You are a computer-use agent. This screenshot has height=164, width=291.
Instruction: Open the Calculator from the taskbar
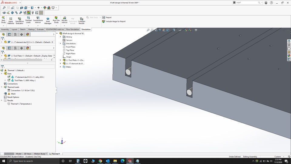pyautogui.click(x=78, y=161)
